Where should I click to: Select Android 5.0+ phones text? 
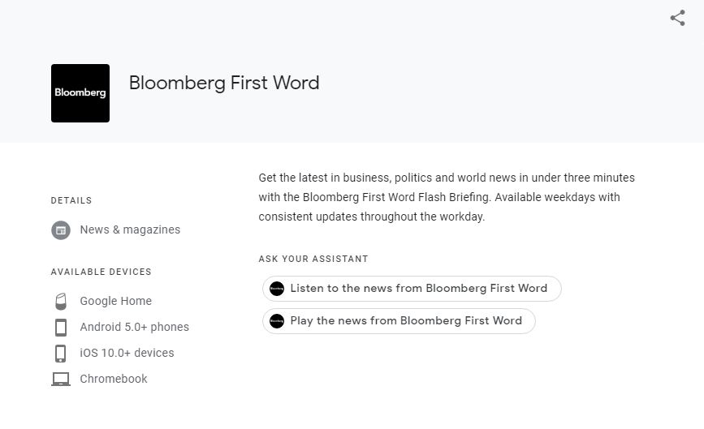click(134, 327)
